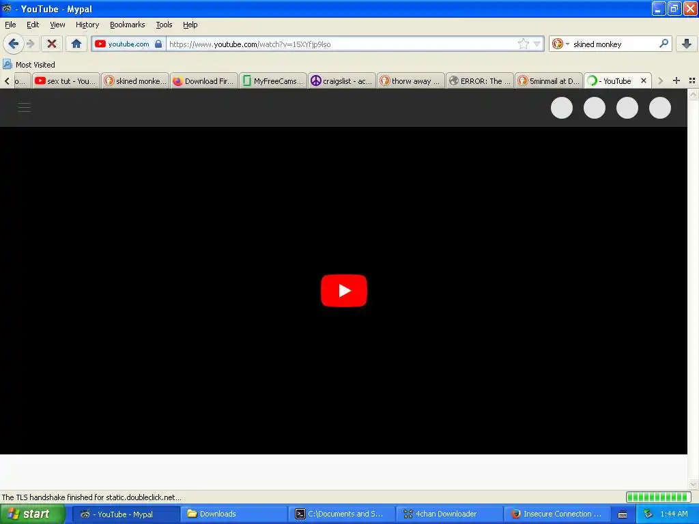
Task: Switch to the MyFreeCams tab
Action: [273, 81]
